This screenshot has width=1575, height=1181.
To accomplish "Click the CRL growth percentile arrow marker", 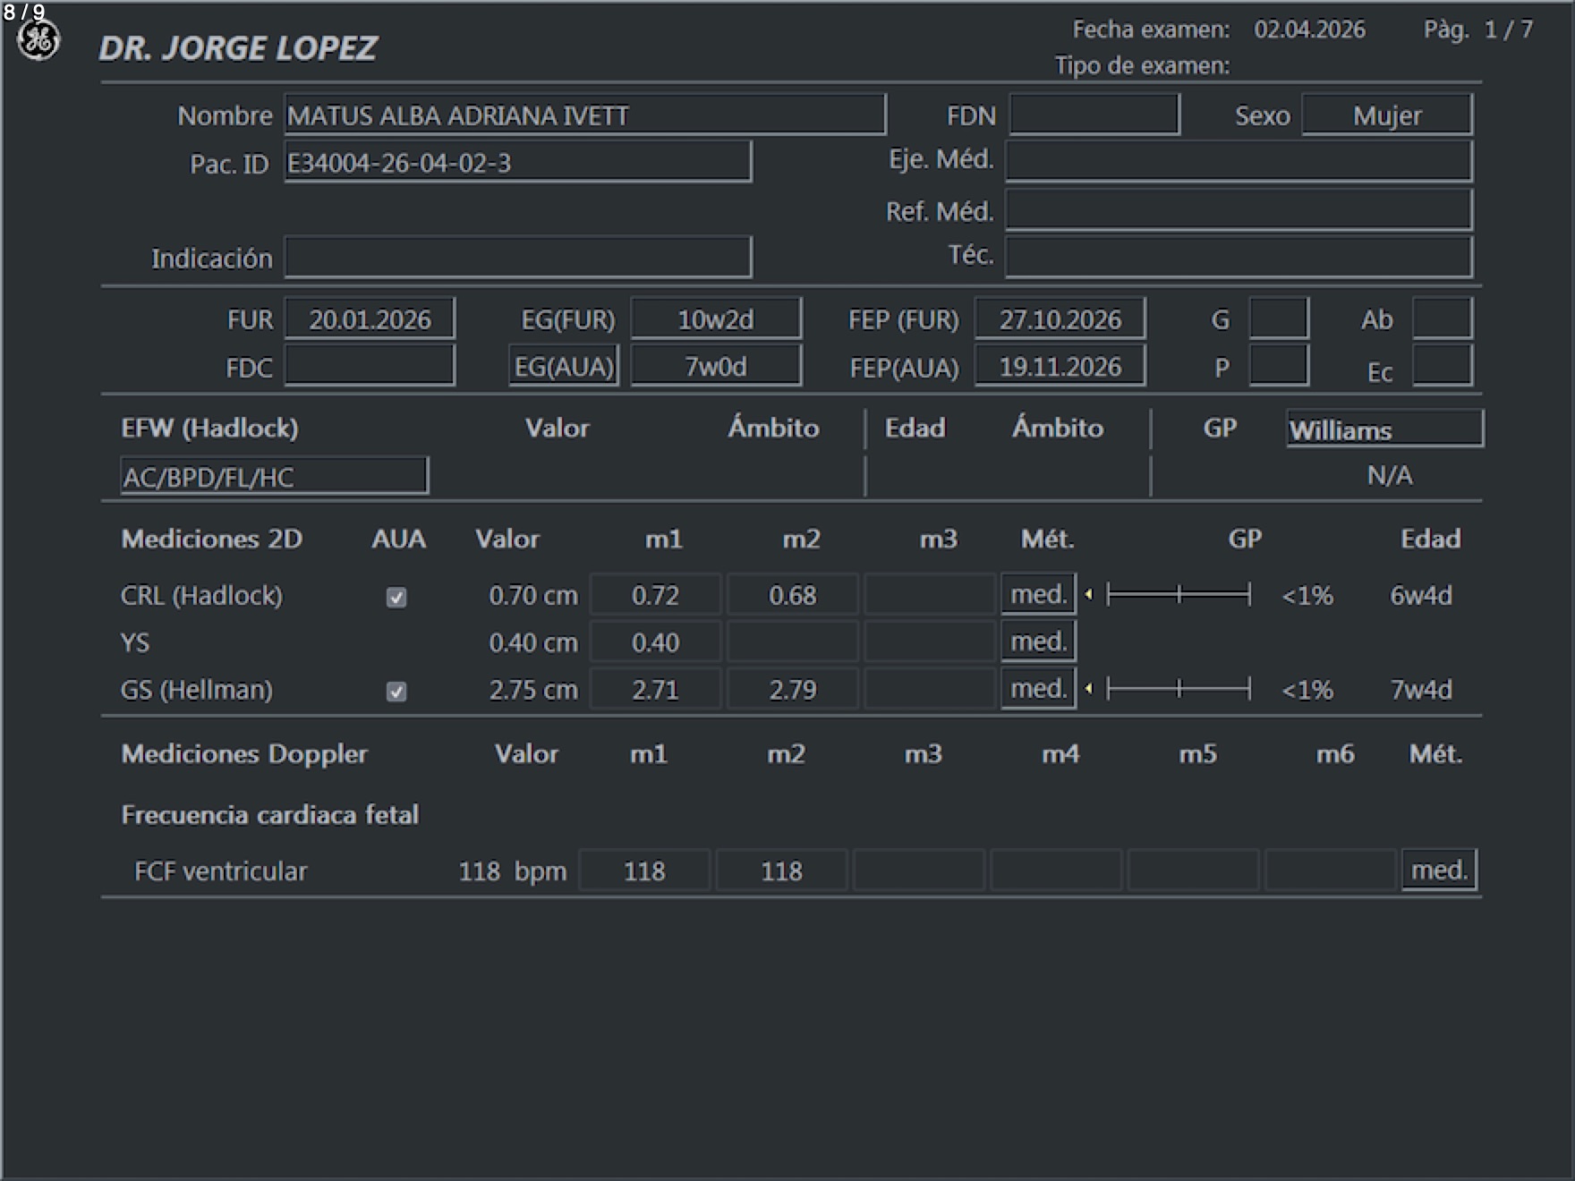I will (1088, 595).
